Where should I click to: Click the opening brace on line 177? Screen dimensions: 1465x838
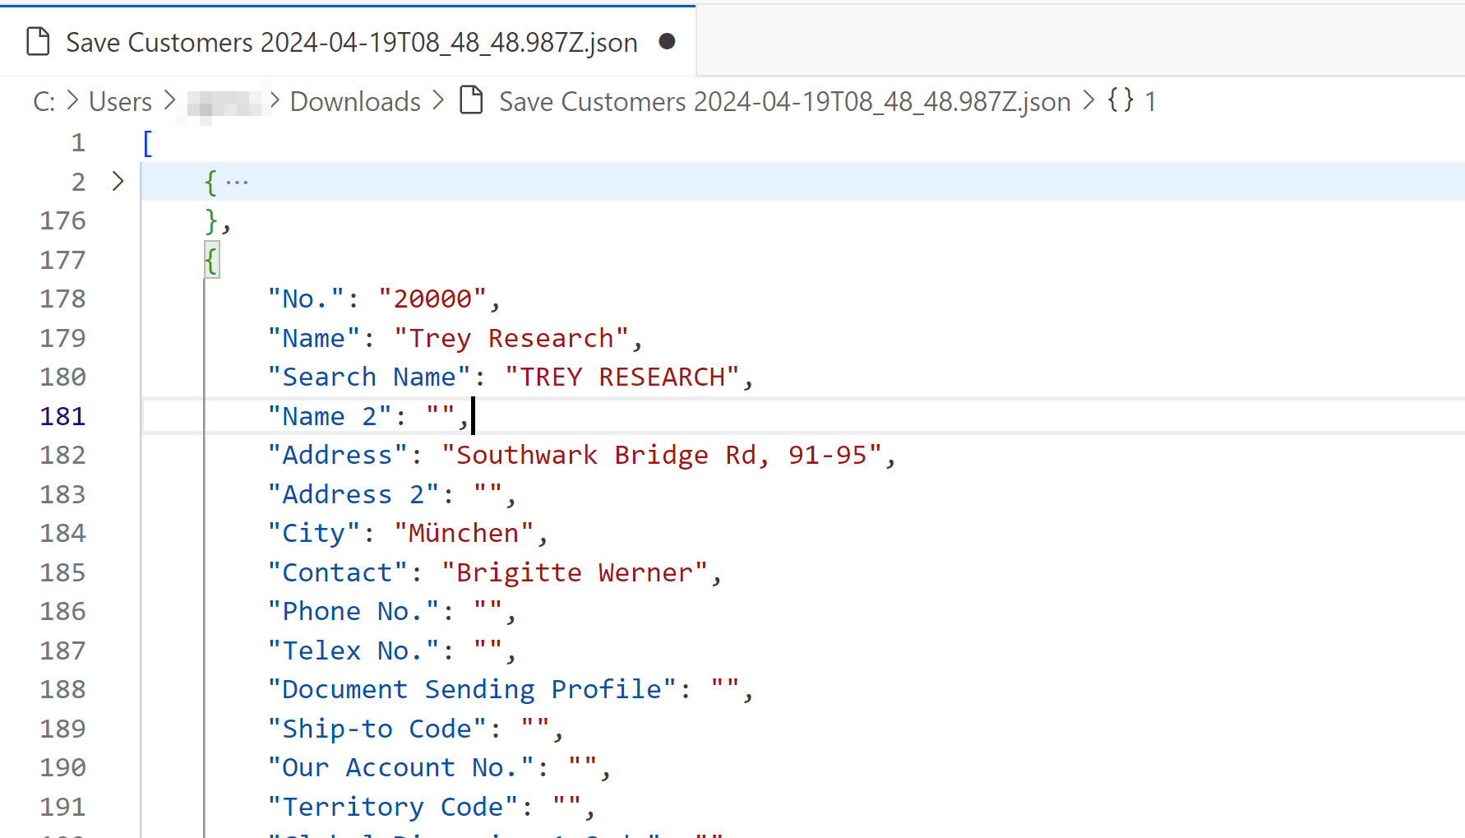pyautogui.click(x=211, y=261)
